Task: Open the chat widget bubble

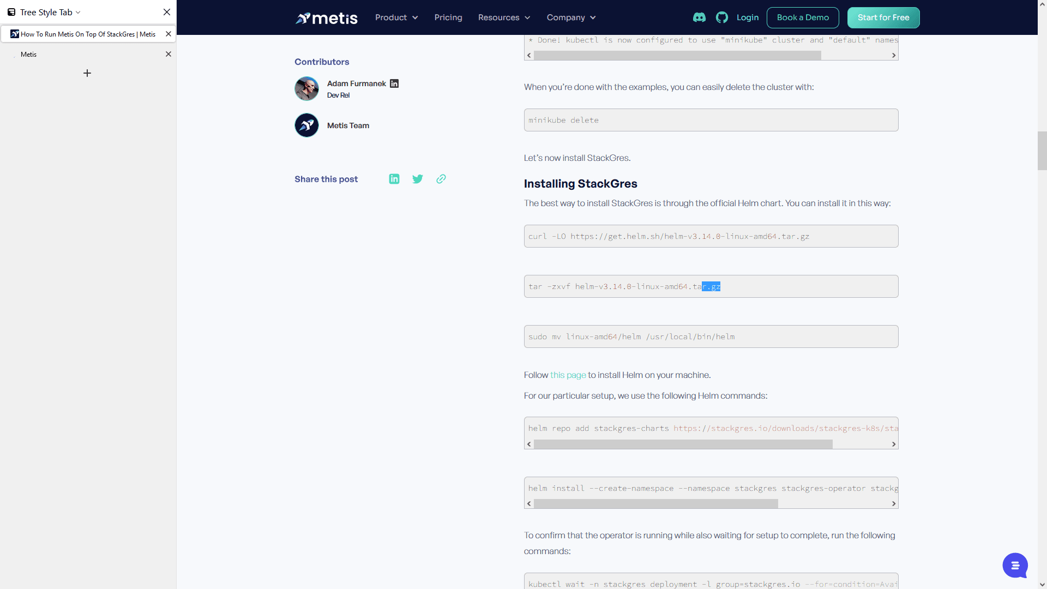Action: click(1015, 566)
